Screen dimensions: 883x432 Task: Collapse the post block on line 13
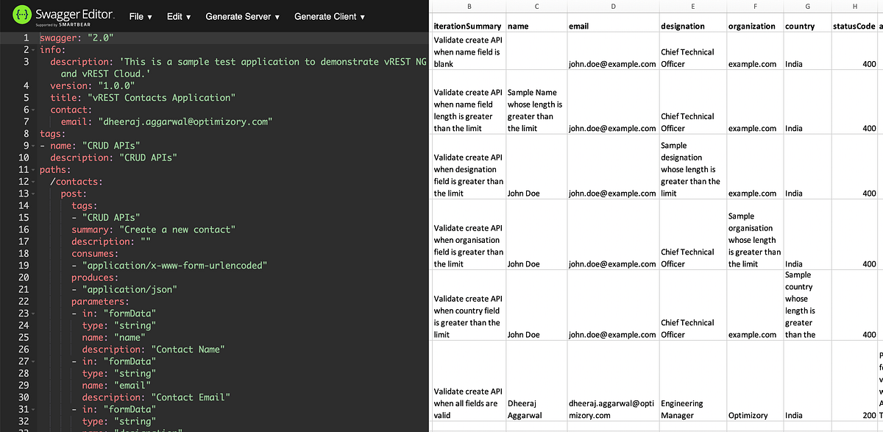[35, 194]
